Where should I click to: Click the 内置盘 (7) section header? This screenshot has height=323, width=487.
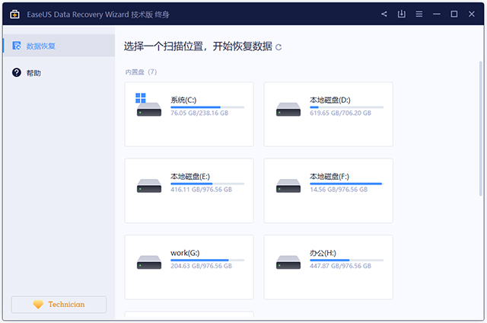point(141,72)
